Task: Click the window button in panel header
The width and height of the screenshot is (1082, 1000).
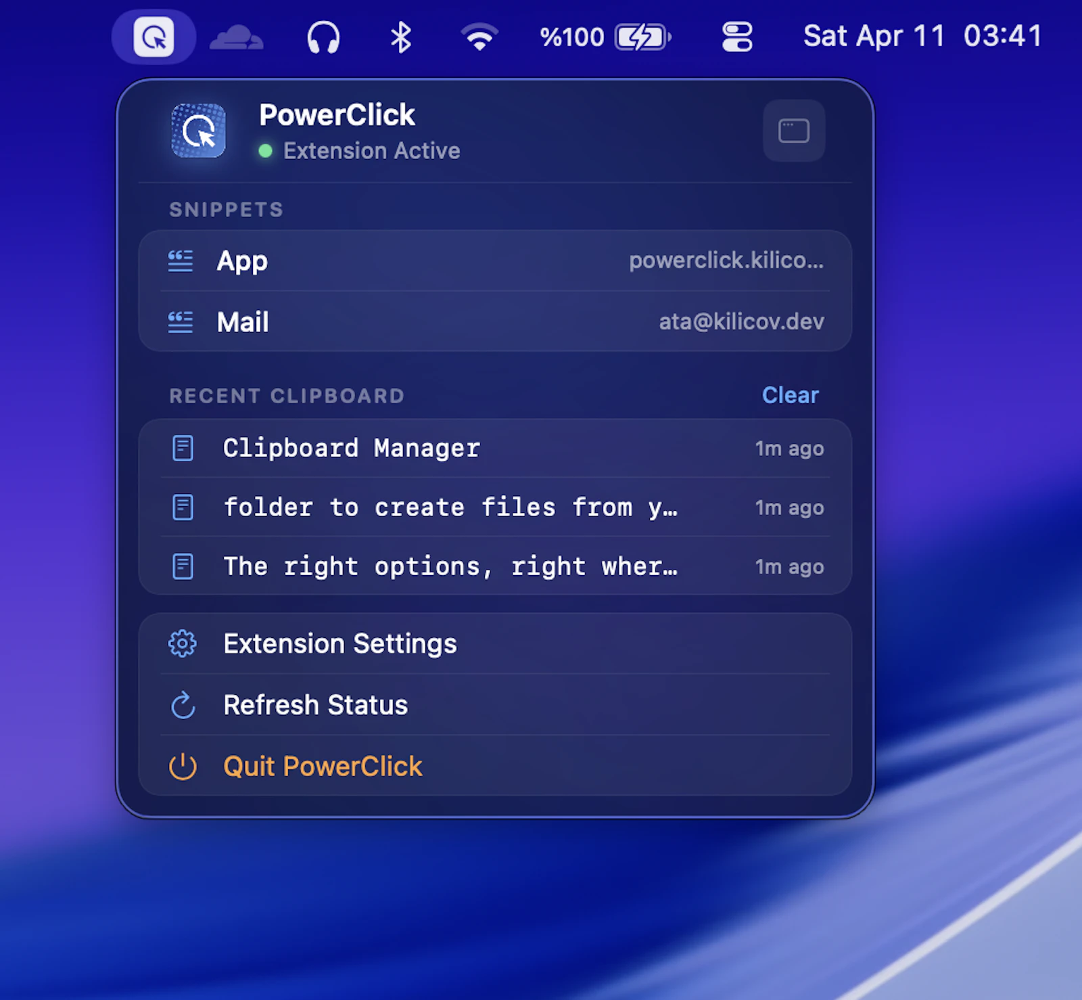Action: coord(794,131)
